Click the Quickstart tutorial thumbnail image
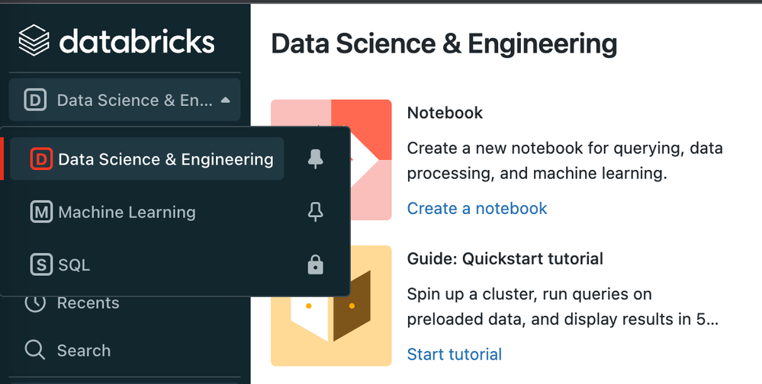The width and height of the screenshot is (762, 384). [331, 305]
